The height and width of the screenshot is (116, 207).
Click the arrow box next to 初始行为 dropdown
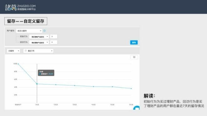pos(53,36)
